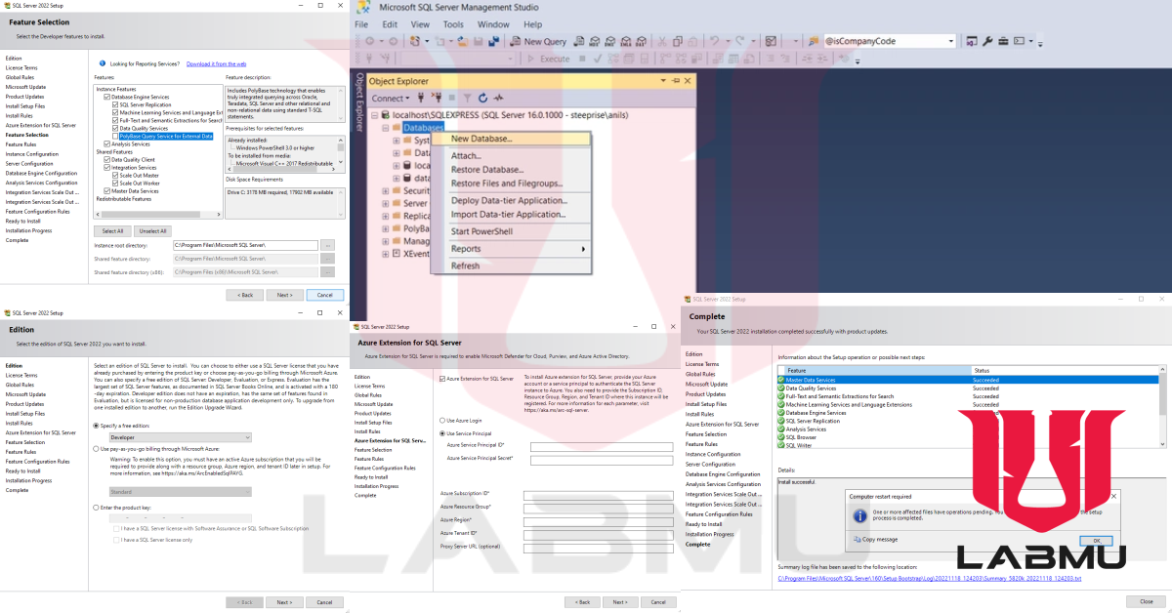Open the Object Explorer filter settings
The image size is (1172, 613).
coord(467,97)
